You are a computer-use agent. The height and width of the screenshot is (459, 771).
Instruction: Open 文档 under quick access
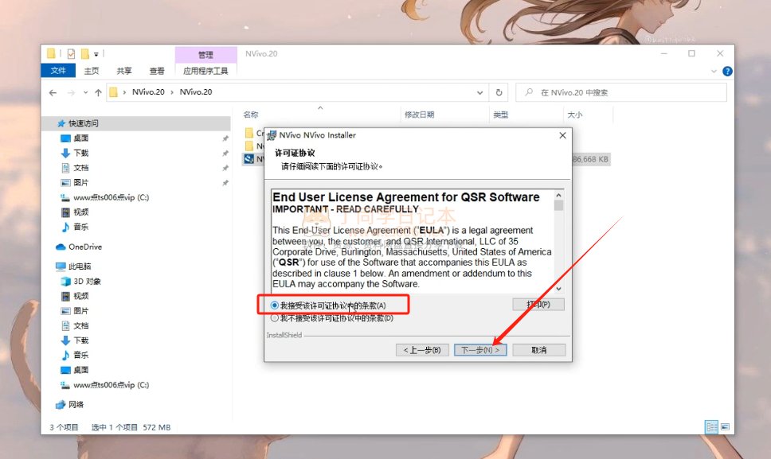pos(80,167)
